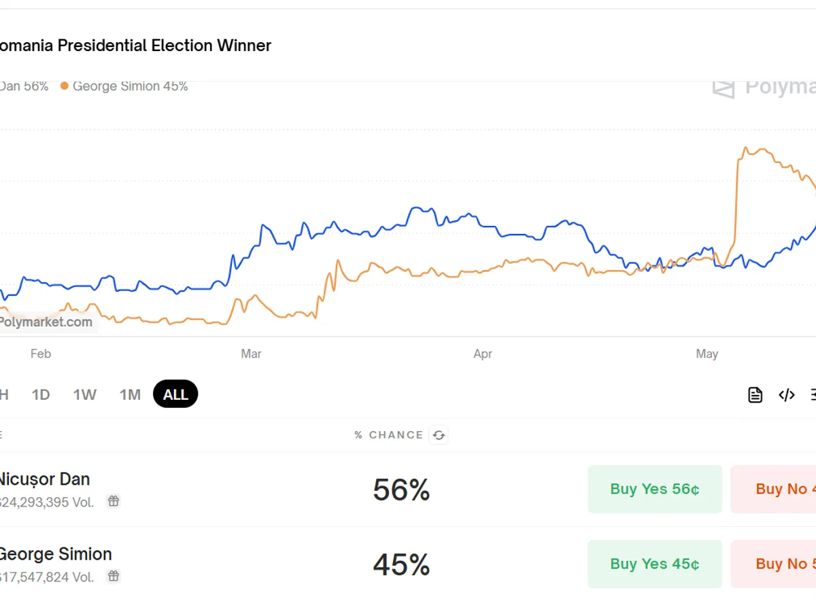This screenshot has width=816, height=612.
Task: Click the Romania Presidential Election Winner title
Action: coord(135,46)
